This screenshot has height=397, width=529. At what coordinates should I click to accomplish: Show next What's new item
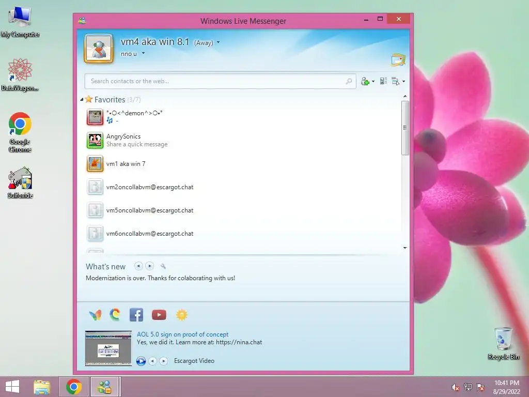(x=149, y=266)
